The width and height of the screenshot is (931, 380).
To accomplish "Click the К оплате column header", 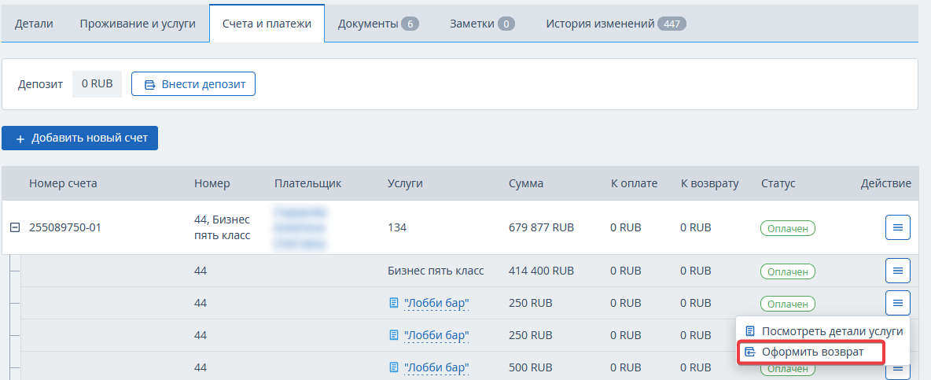I will click(634, 183).
